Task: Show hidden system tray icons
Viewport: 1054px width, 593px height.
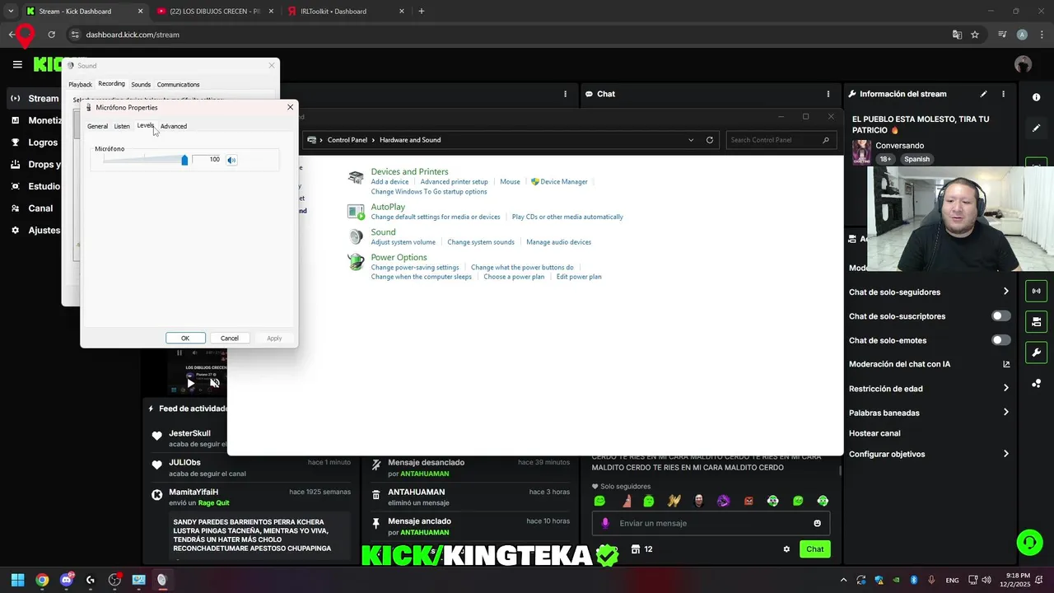Action: 843,580
